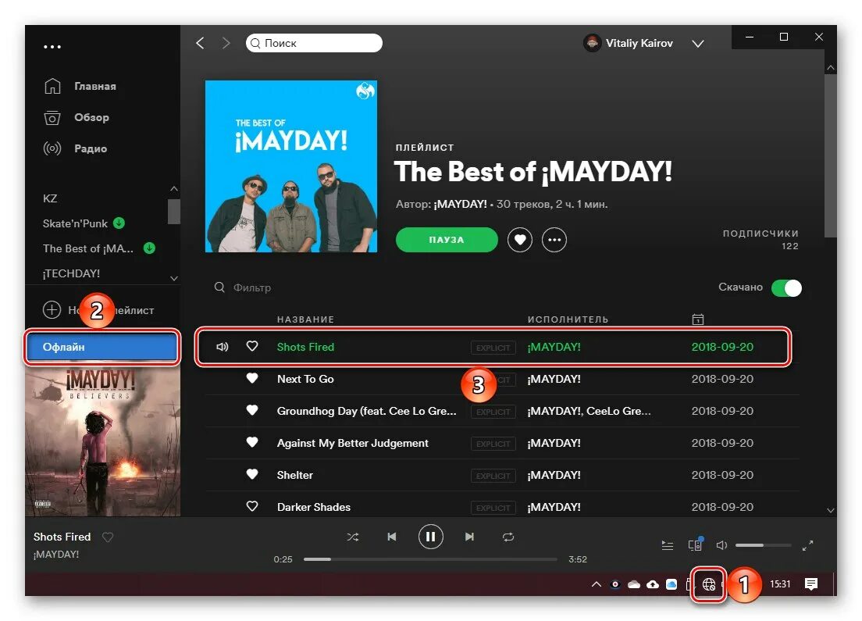The width and height of the screenshot is (862, 621).
Task: Pause playback with the round button
Action: tap(430, 537)
